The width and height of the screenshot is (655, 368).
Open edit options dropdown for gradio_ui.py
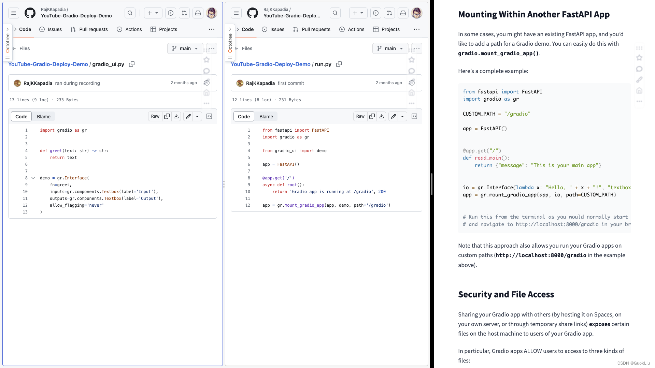[x=197, y=116]
